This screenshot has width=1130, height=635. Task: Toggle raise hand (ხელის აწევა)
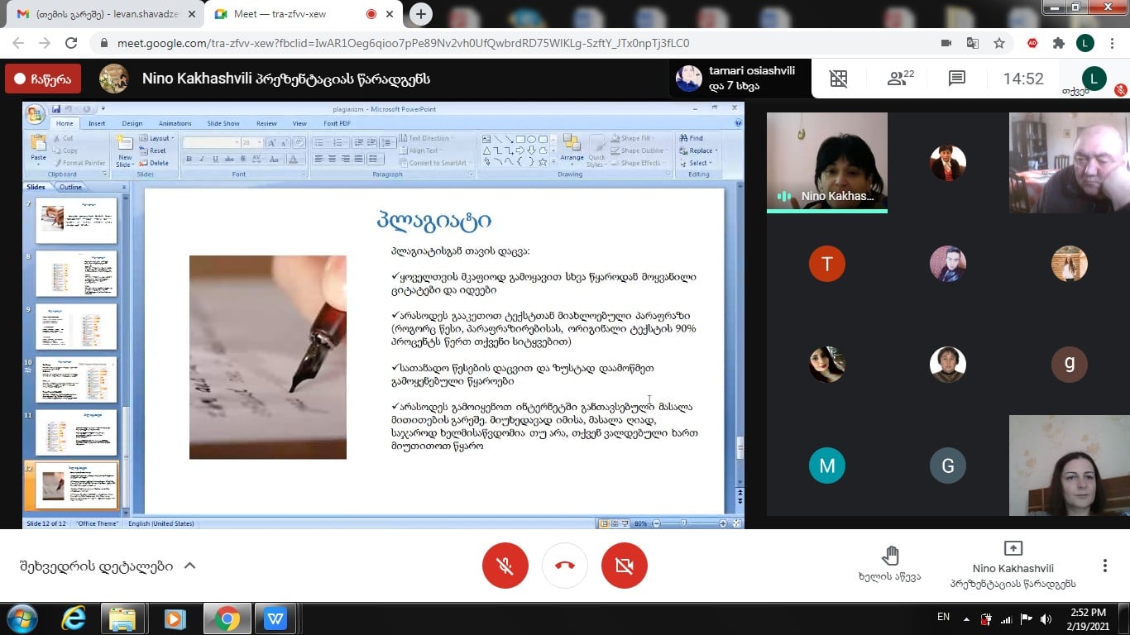pos(889,562)
